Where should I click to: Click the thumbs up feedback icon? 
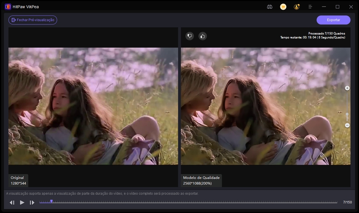point(203,36)
